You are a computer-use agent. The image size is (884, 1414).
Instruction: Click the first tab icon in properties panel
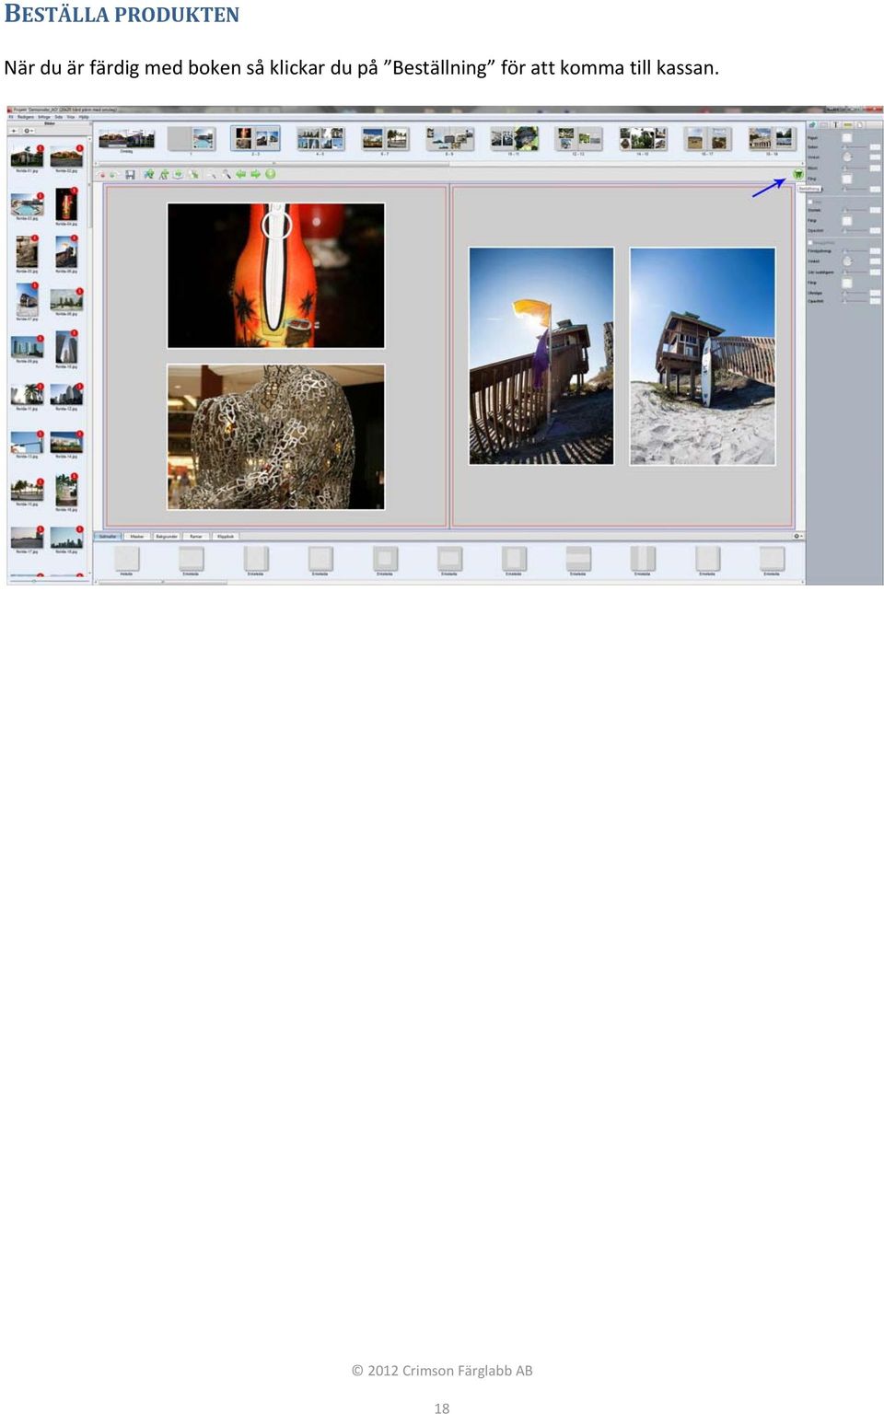click(812, 124)
